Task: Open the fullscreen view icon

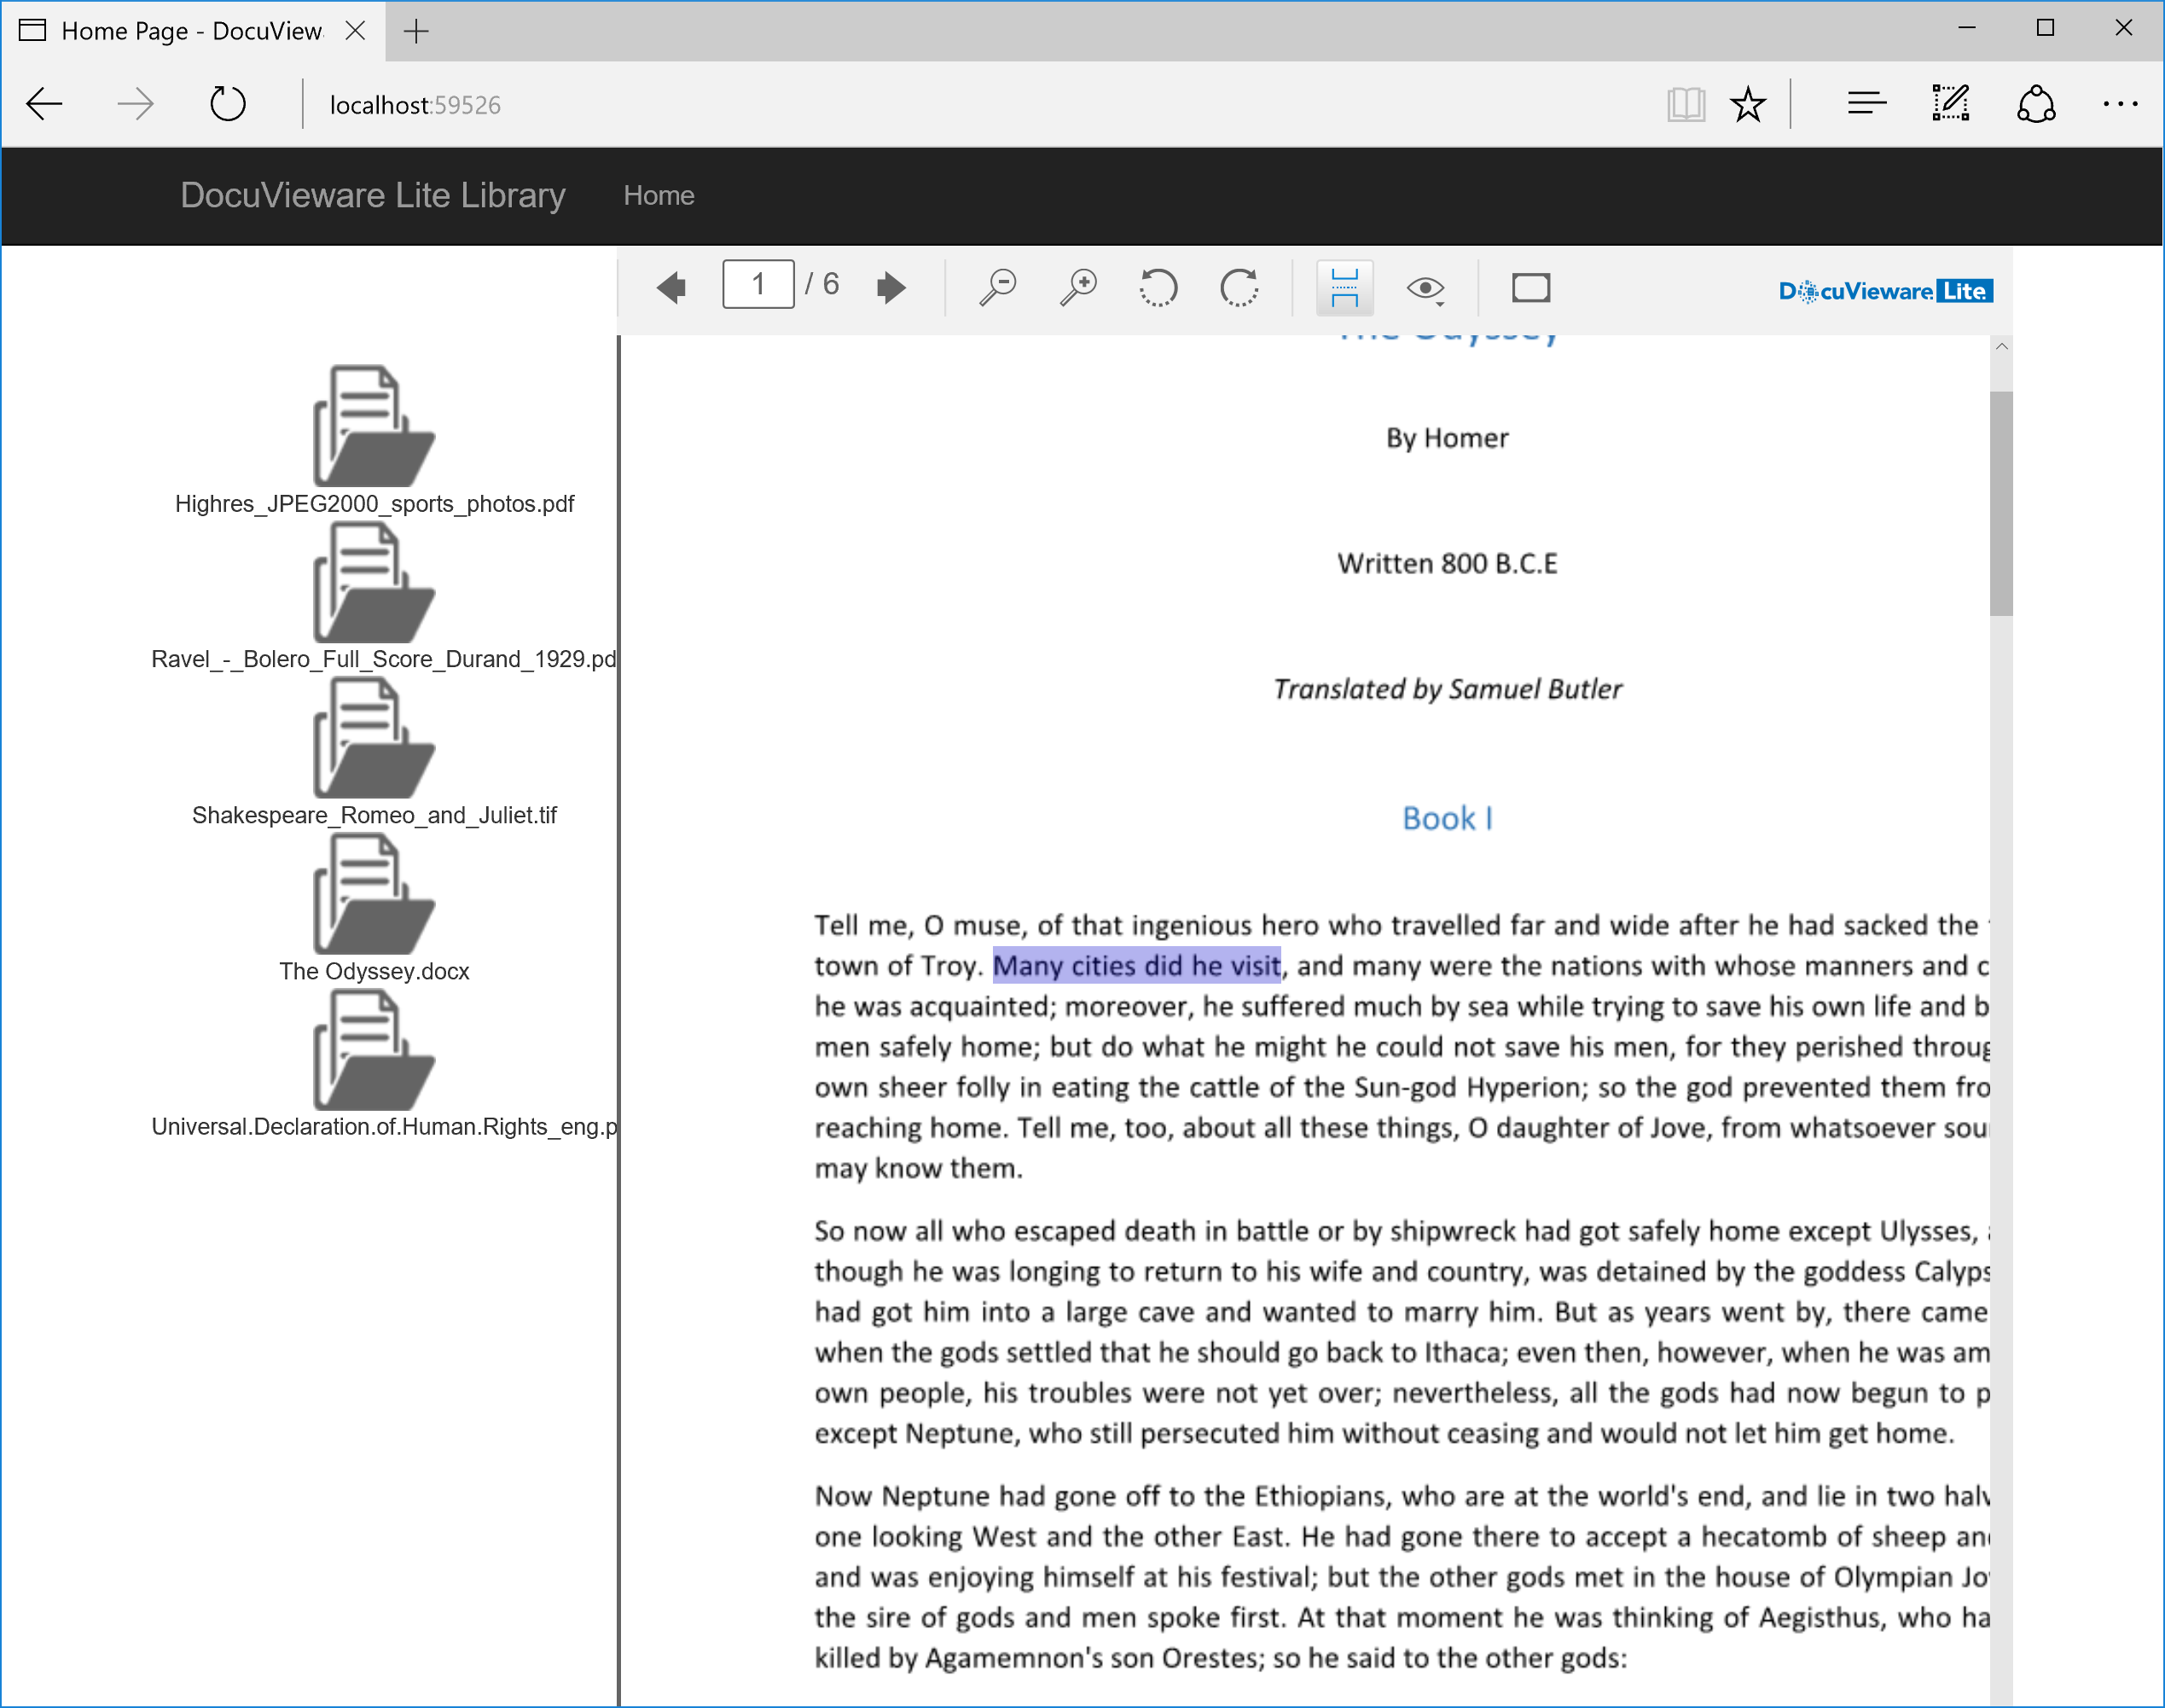Action: [x=1530, y=288]
